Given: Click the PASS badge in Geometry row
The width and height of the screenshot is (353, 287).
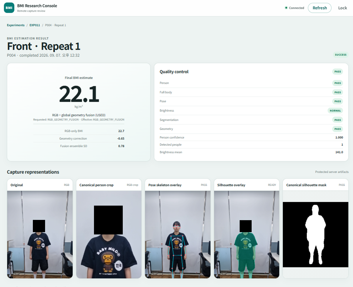Looking at the screenshot, I should click(x=337, y=129).
